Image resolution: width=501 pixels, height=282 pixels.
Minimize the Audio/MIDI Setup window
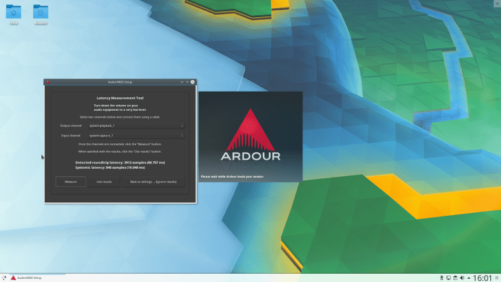[181, 82]
